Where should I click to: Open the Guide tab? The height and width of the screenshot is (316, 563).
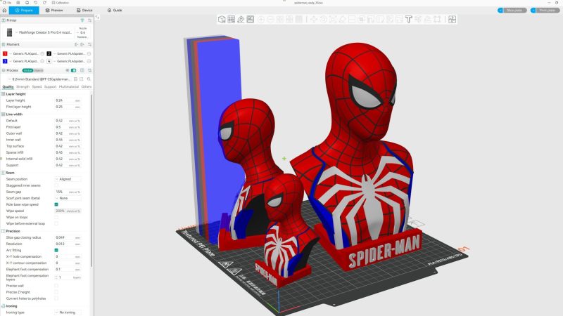pyautogui.click(x=115, y=11)
